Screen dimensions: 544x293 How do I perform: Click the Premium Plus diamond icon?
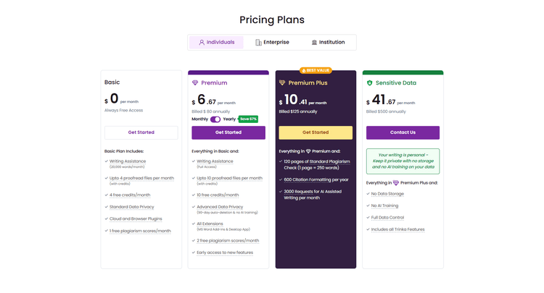click(282, 83)
